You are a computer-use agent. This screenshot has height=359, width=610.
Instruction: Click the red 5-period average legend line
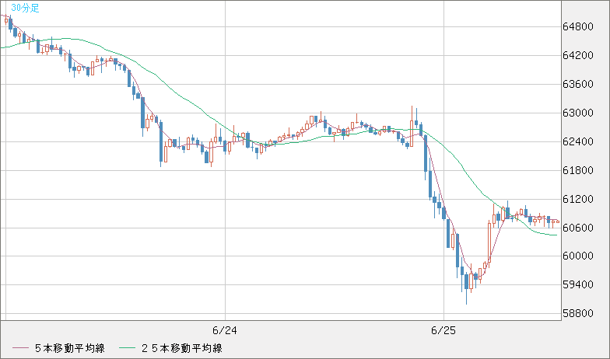(20, 348)
